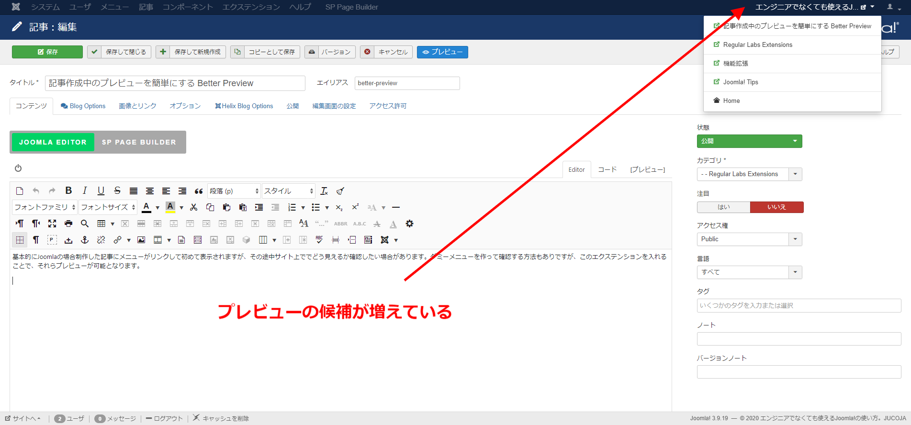Open search and replace magnifier
911x425 pixels.
(x=85, y=224)
